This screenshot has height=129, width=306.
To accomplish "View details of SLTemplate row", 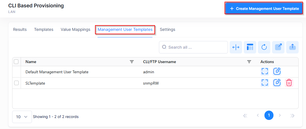I will point(265,83).
